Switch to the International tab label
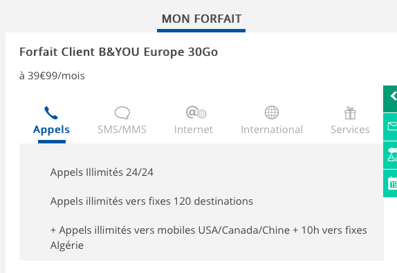Screen dimensions: 397x273 point(272,130)
